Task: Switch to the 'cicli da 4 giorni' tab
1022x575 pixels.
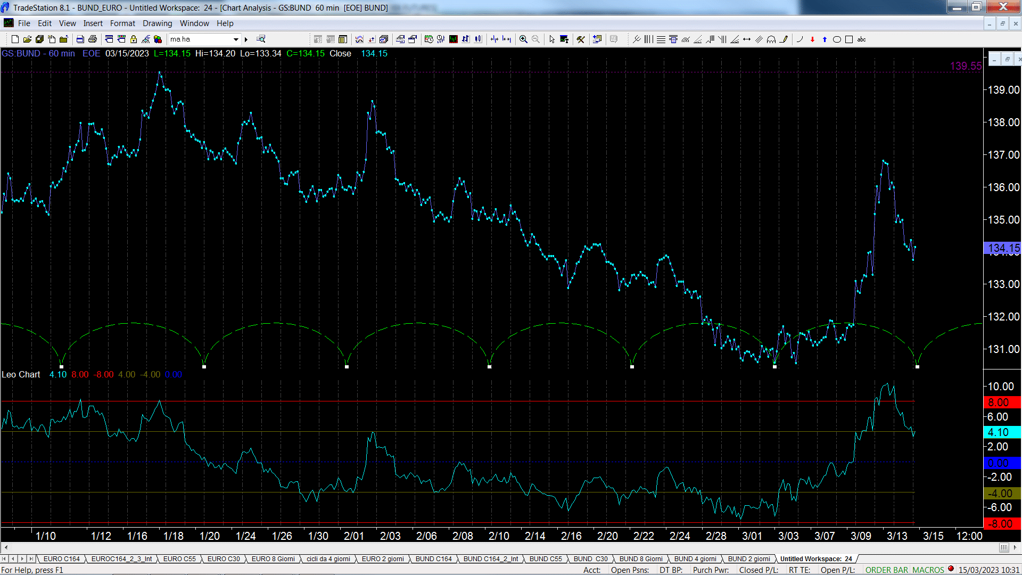Action: pos(328,559)
